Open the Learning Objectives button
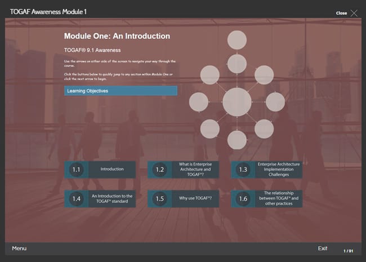This screenshot has height=262, width=366. (120, 91)
